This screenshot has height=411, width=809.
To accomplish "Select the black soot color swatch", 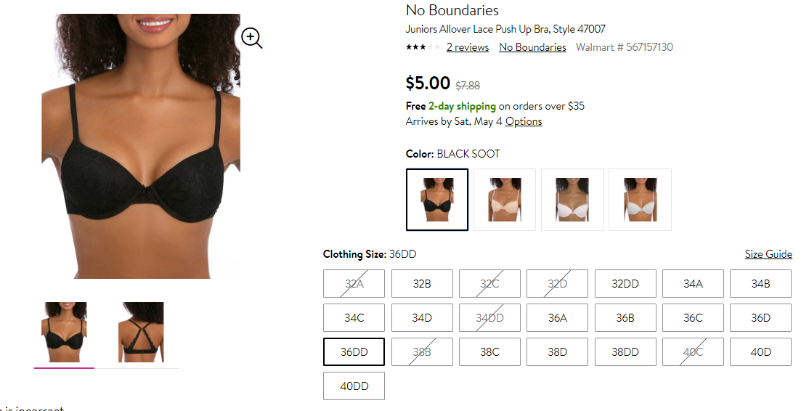I will [437, 200].
